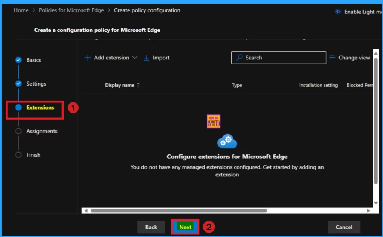The width and height of the screenshot is (383, 237).
Task: Click the Basics step checkmark circle
Action: (x=18, y=60)
